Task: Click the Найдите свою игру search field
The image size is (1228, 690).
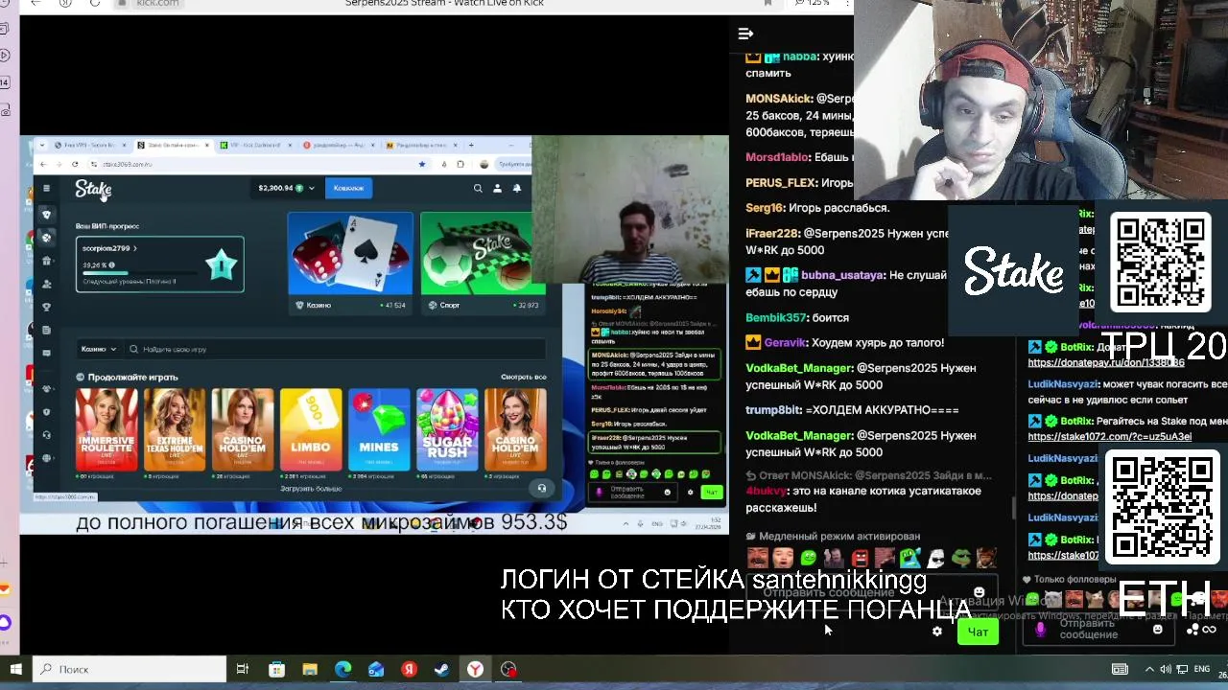Action: pos(336,349)
